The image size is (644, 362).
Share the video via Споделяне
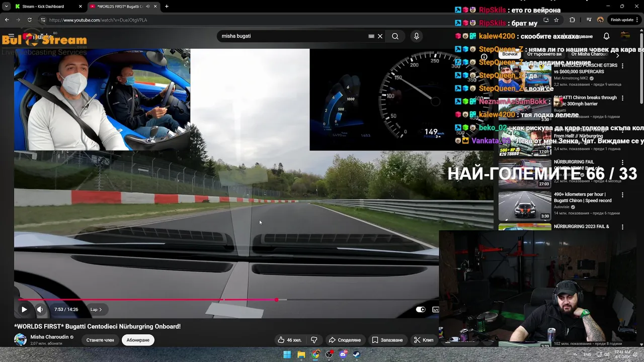[x=345, y=340]
